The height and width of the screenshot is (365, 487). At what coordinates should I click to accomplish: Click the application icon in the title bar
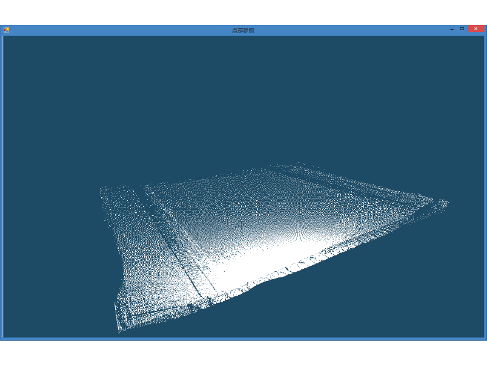(x=7, y=29)
